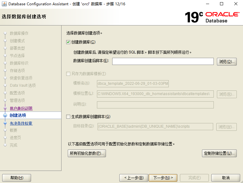
Task: Close the Database Configuration Assistant window
Action: coord(236,4)
